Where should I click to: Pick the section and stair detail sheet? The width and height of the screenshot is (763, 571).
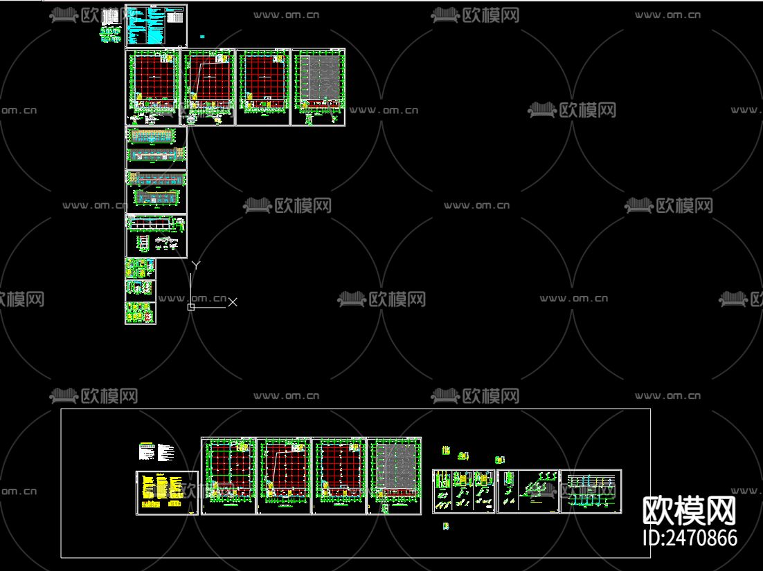click(x=156, y=236)
